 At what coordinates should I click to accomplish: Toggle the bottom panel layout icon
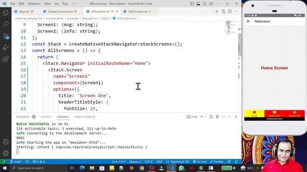198,4
